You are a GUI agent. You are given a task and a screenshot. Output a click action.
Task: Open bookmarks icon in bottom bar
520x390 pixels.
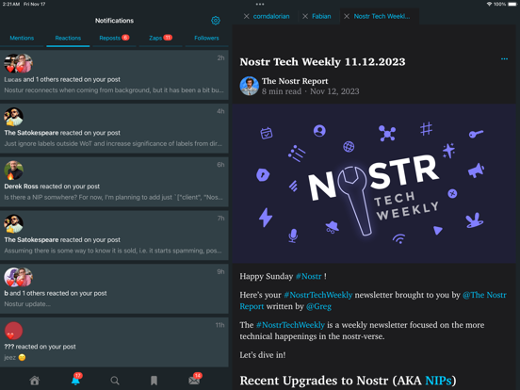click(154, 381)
